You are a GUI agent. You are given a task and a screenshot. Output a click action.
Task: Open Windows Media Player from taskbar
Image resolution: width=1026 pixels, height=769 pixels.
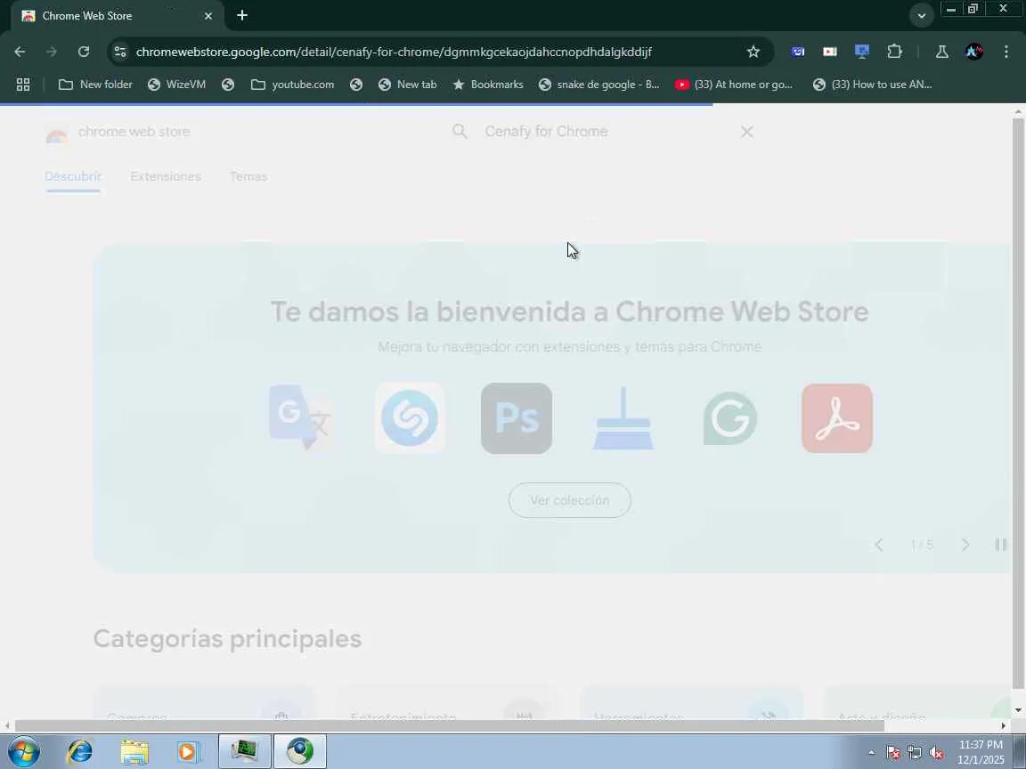tap(189, 751)
